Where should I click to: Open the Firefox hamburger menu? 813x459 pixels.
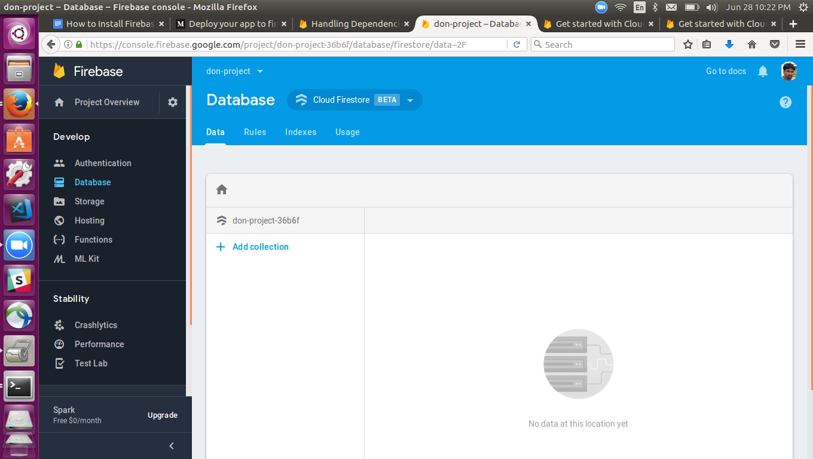(x=800, y=44)
